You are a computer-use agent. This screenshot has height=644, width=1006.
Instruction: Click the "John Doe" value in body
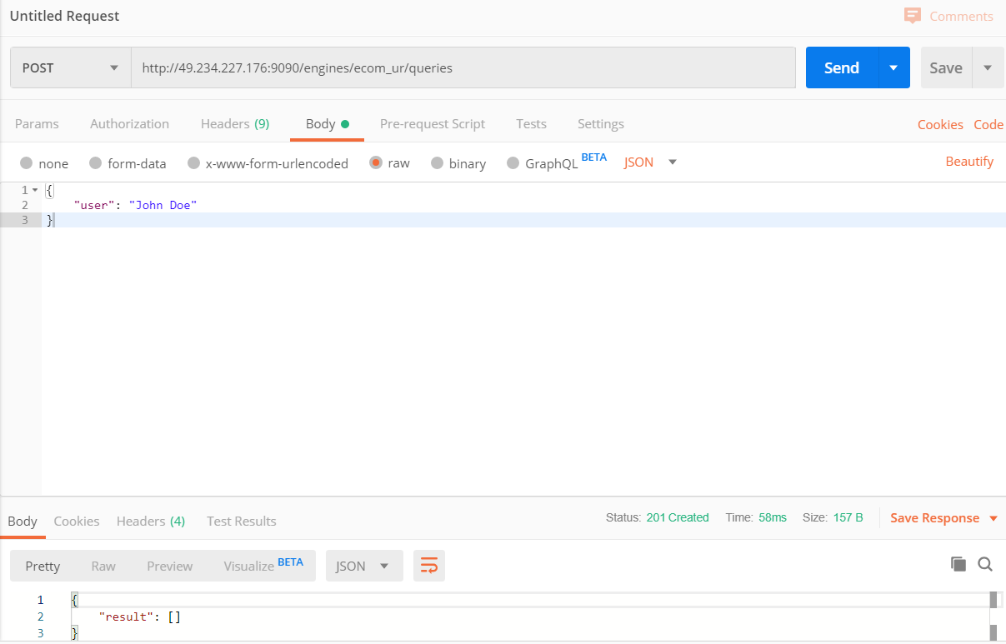[x=163, y=205]
